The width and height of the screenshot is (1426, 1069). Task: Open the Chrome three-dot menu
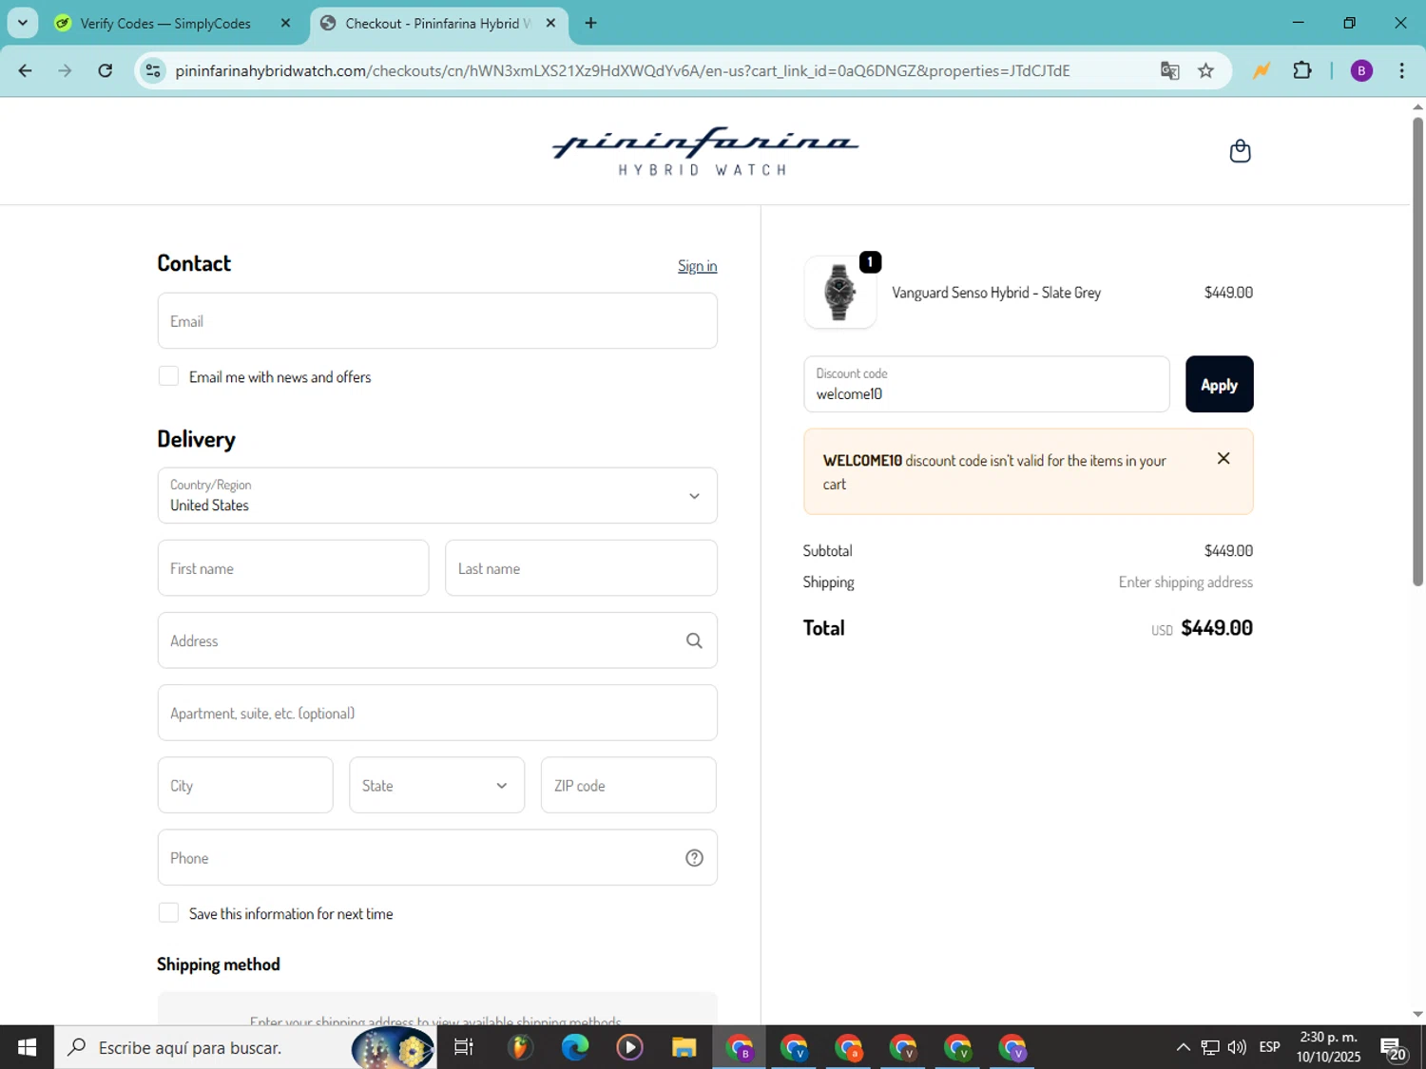pyautogui.click(x=1401, y=70)
